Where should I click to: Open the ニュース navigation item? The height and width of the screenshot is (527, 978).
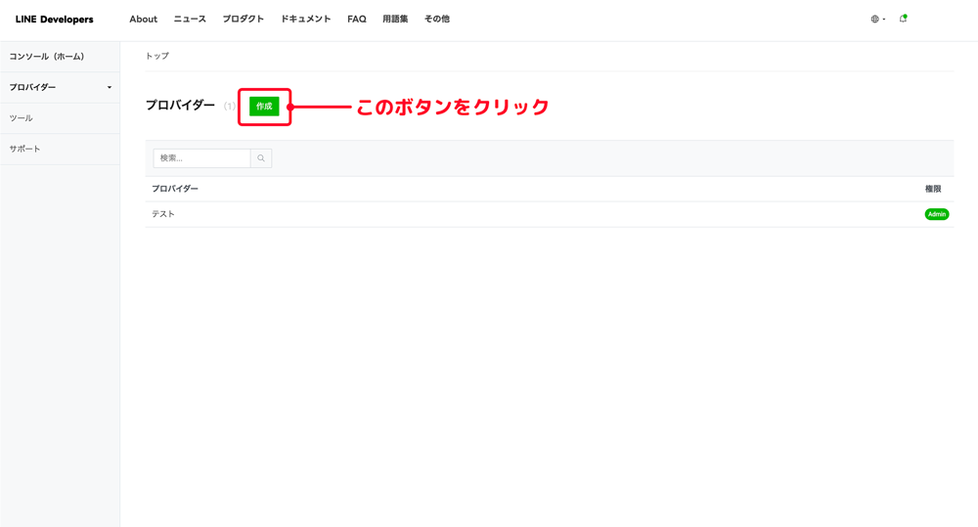coord(190,20)
